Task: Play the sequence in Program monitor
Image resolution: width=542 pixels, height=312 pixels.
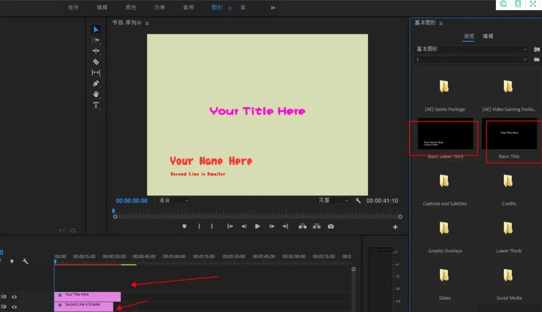Action: [x=257, y=226]
